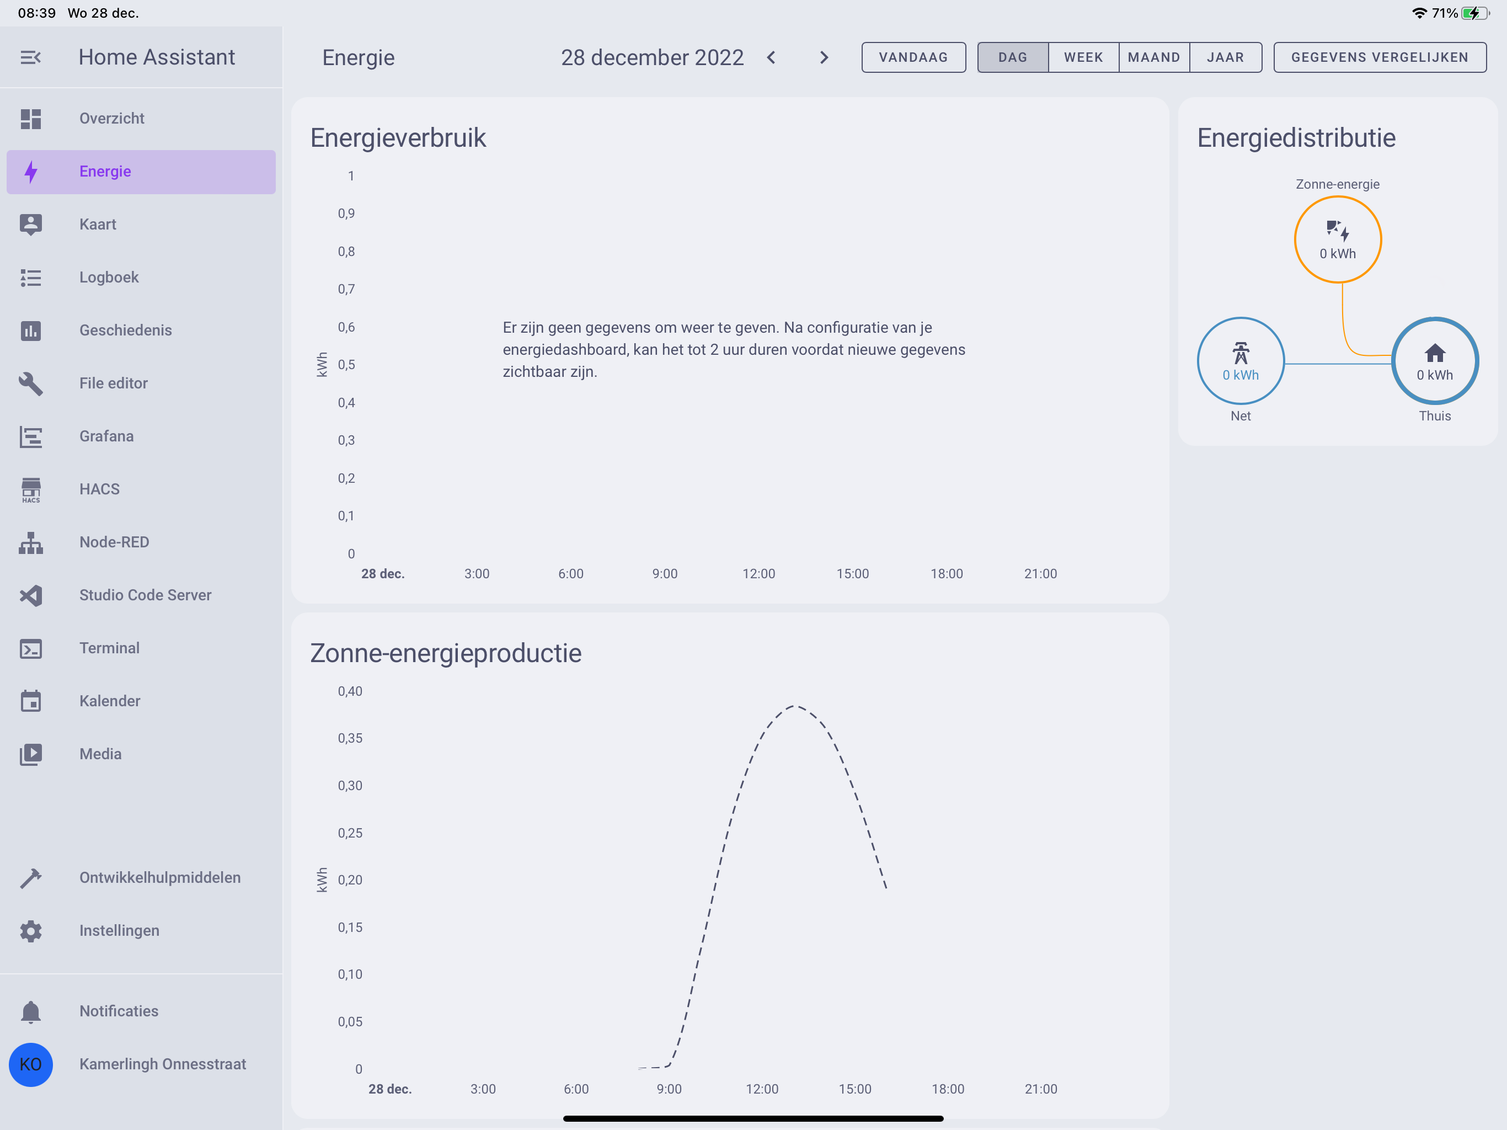Click the File editor wrench icon
Image resolution: width=1507 pixels, height=1130 pixels.
pos(31,383)
